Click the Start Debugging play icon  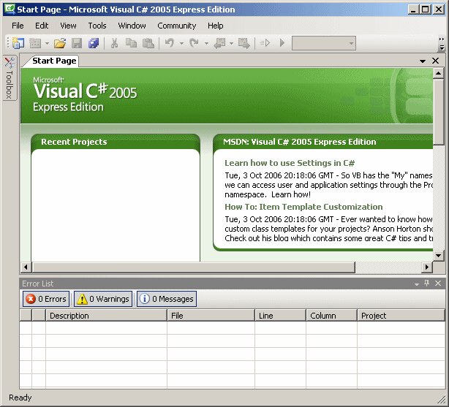pyautogui.click(x=282, y=43)
